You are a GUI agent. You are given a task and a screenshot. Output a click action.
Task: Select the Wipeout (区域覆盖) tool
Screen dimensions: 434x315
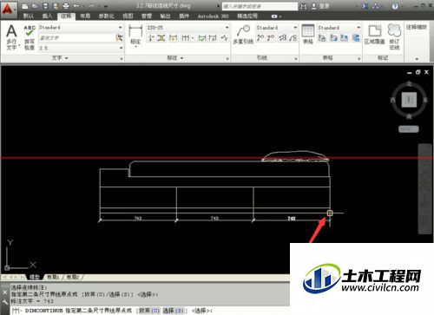pos(374,35)
